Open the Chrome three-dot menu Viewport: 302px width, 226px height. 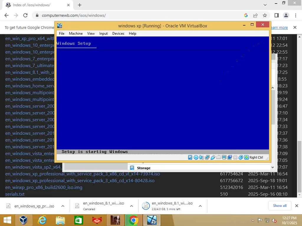point(296,15)
